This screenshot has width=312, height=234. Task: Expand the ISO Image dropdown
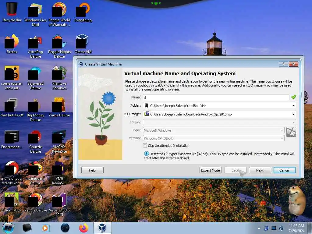(293, 114)
